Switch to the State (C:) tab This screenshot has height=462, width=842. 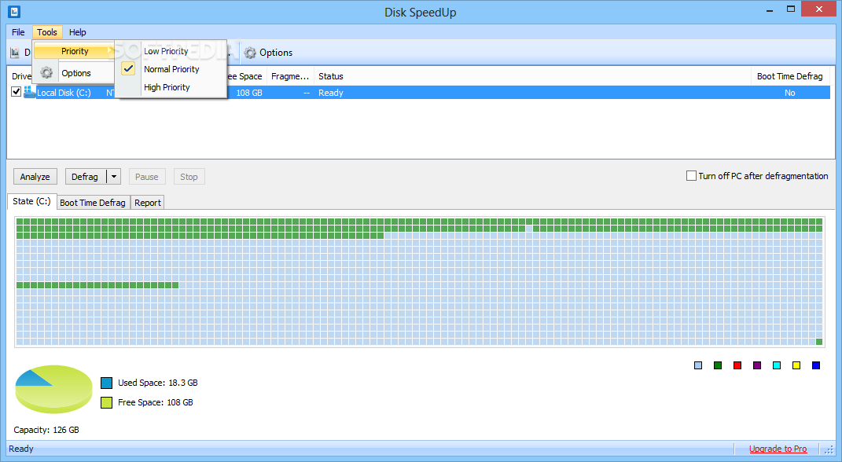(x=31, y=201)
